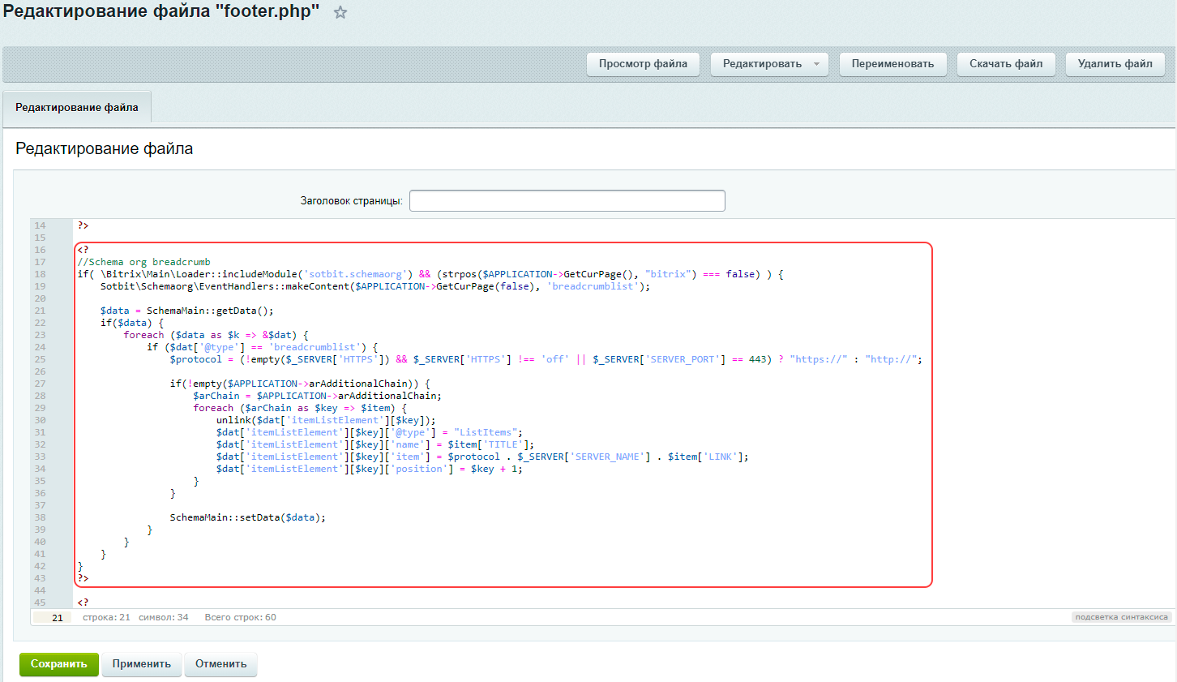
Task: Select the Редактирование файла tab
Action: point(77,107)
